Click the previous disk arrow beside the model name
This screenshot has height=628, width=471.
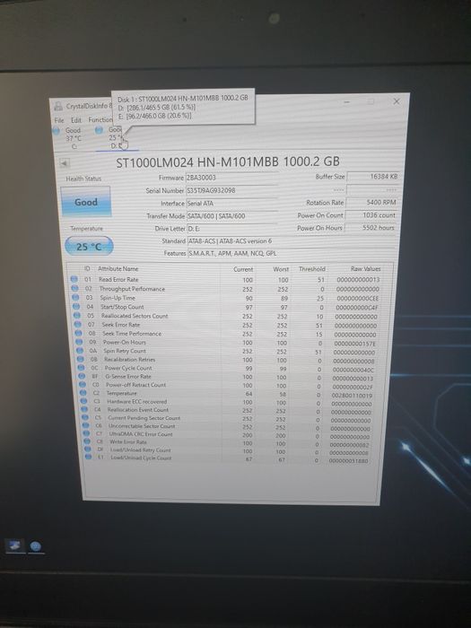64,163
